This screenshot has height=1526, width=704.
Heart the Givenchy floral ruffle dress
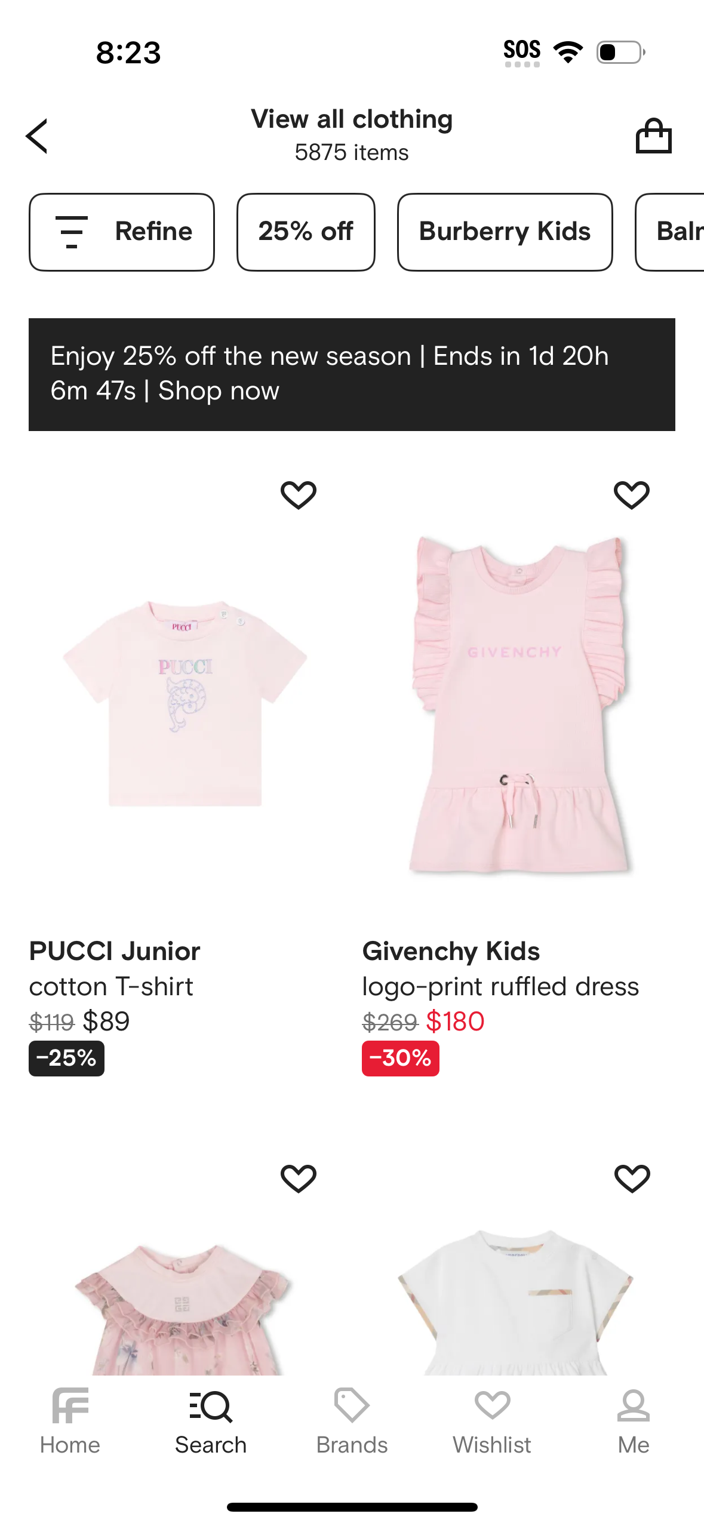[299, 1178]
